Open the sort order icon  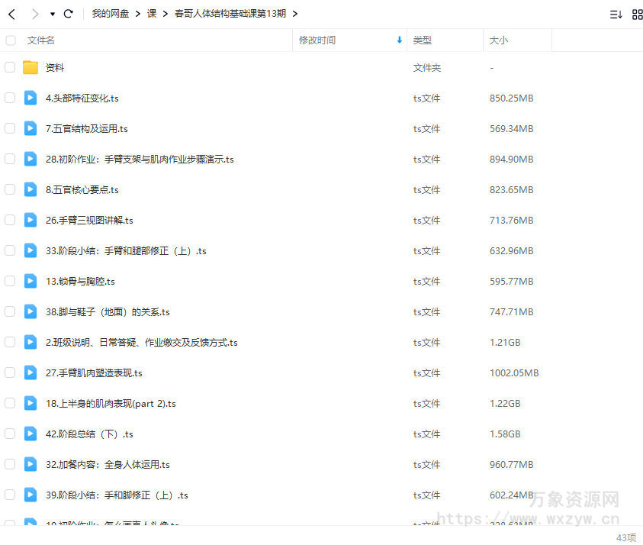click(616, 13)
